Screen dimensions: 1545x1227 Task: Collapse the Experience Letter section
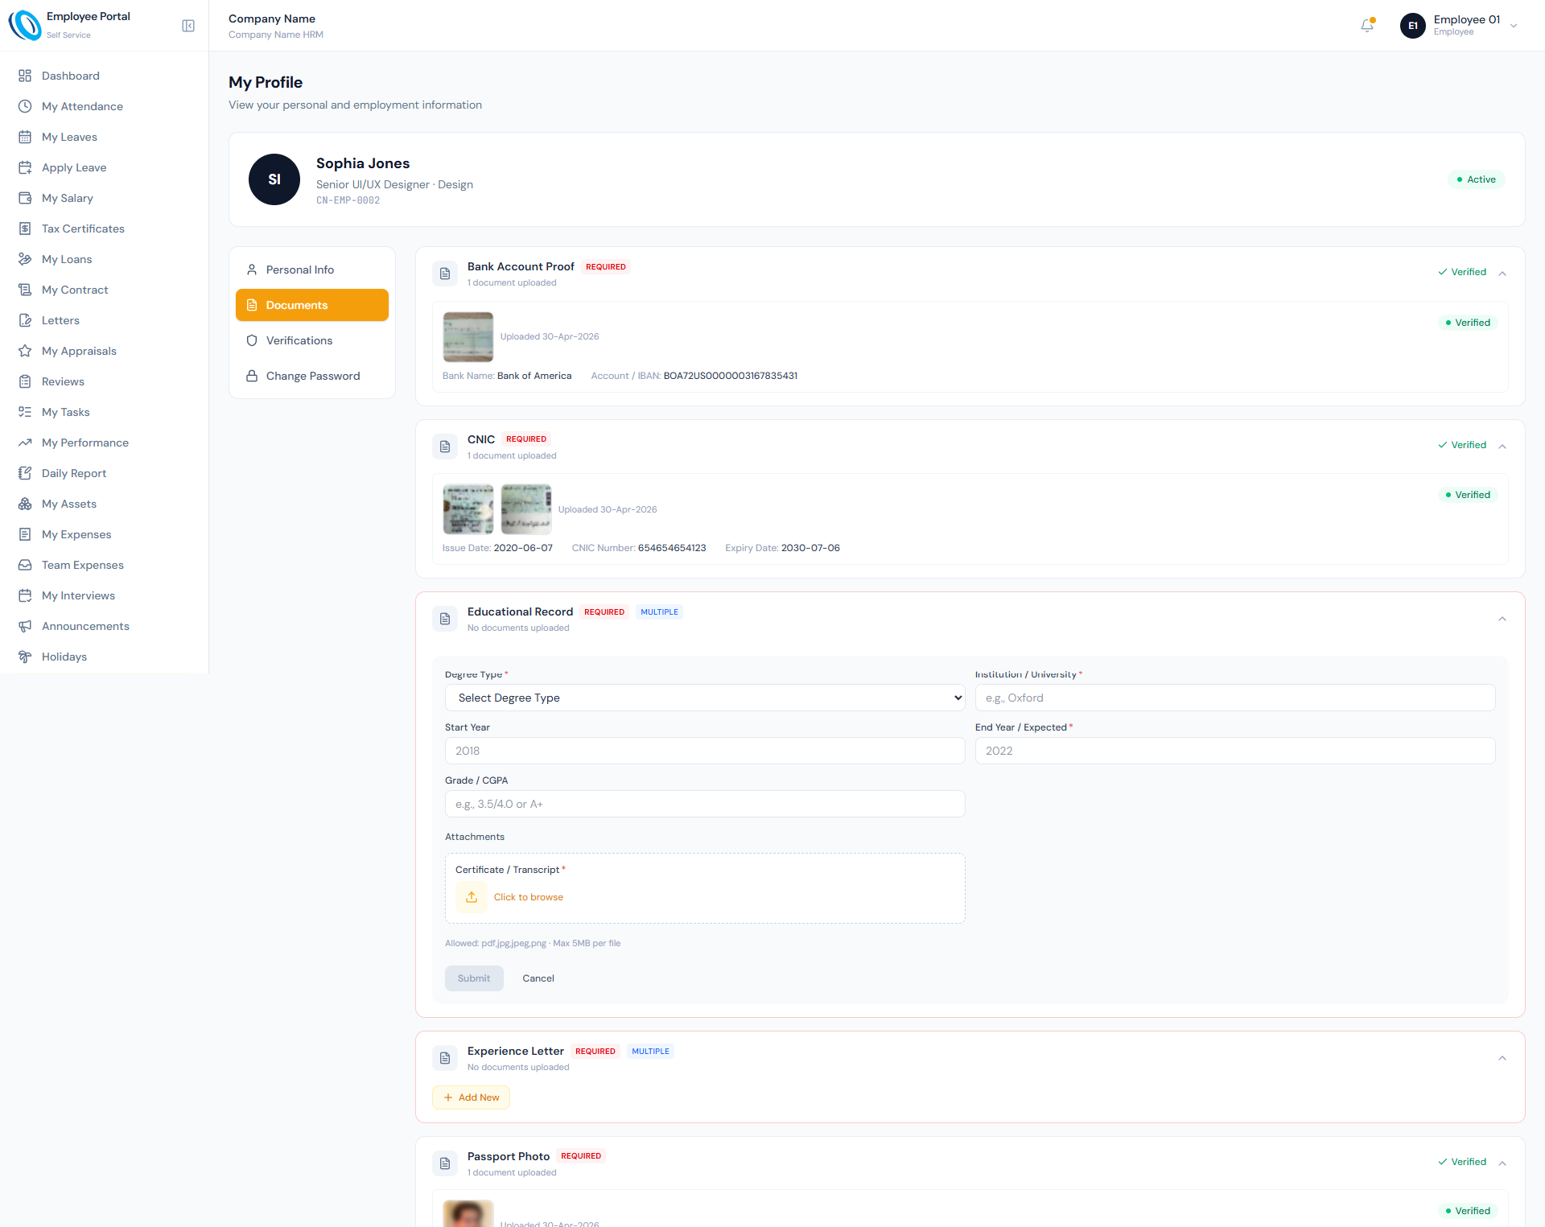(x=1502, y=1058)
